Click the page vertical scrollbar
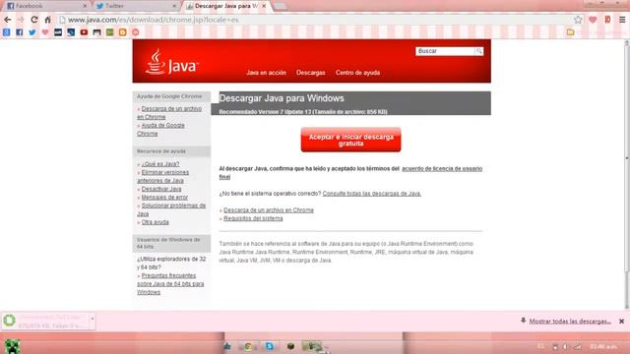The height and width of the screenshot is (354, 630). click(x=626, y=156)
